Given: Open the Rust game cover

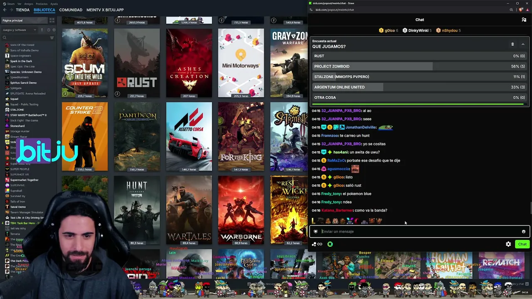Looking at the screenshot, I should point(137,63).
